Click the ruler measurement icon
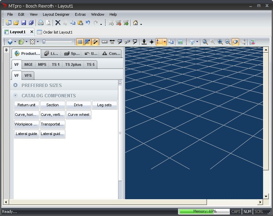This screenshot has height=216, width=273. (105, 42)
